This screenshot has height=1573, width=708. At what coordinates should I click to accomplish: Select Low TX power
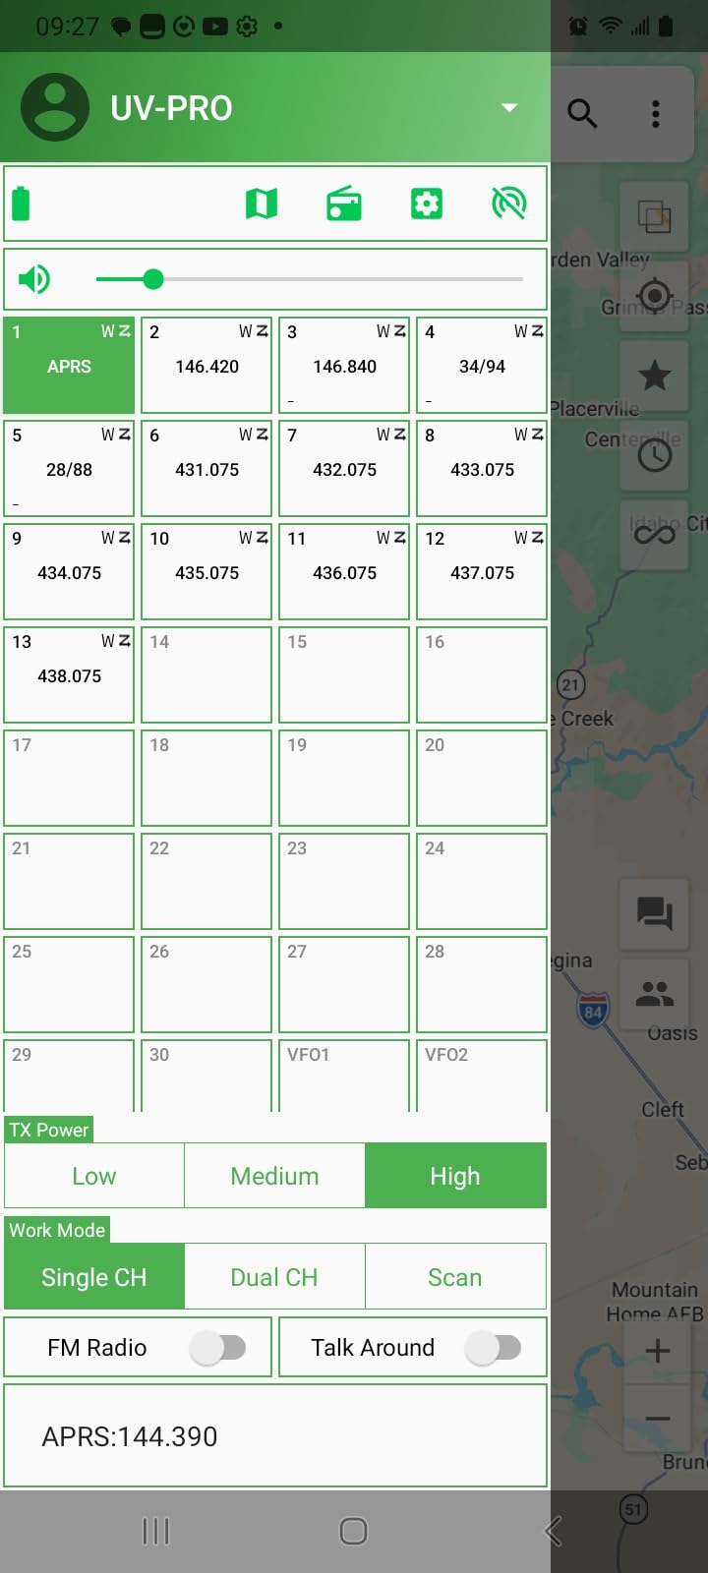[x=94, y=1176]
